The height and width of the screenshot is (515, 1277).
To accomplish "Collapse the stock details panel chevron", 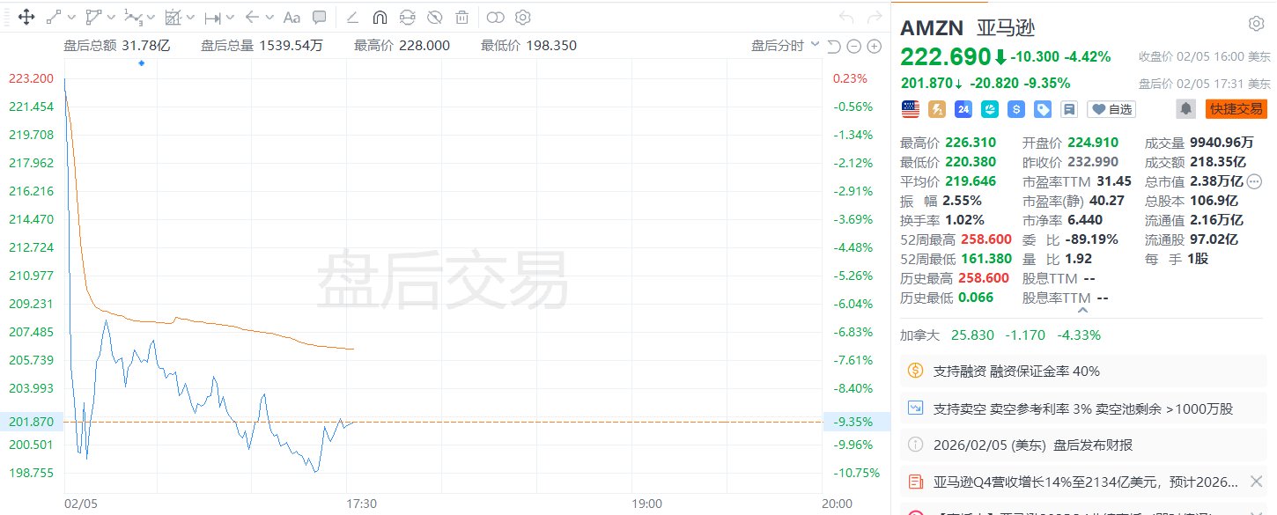I will point(1082,309).
